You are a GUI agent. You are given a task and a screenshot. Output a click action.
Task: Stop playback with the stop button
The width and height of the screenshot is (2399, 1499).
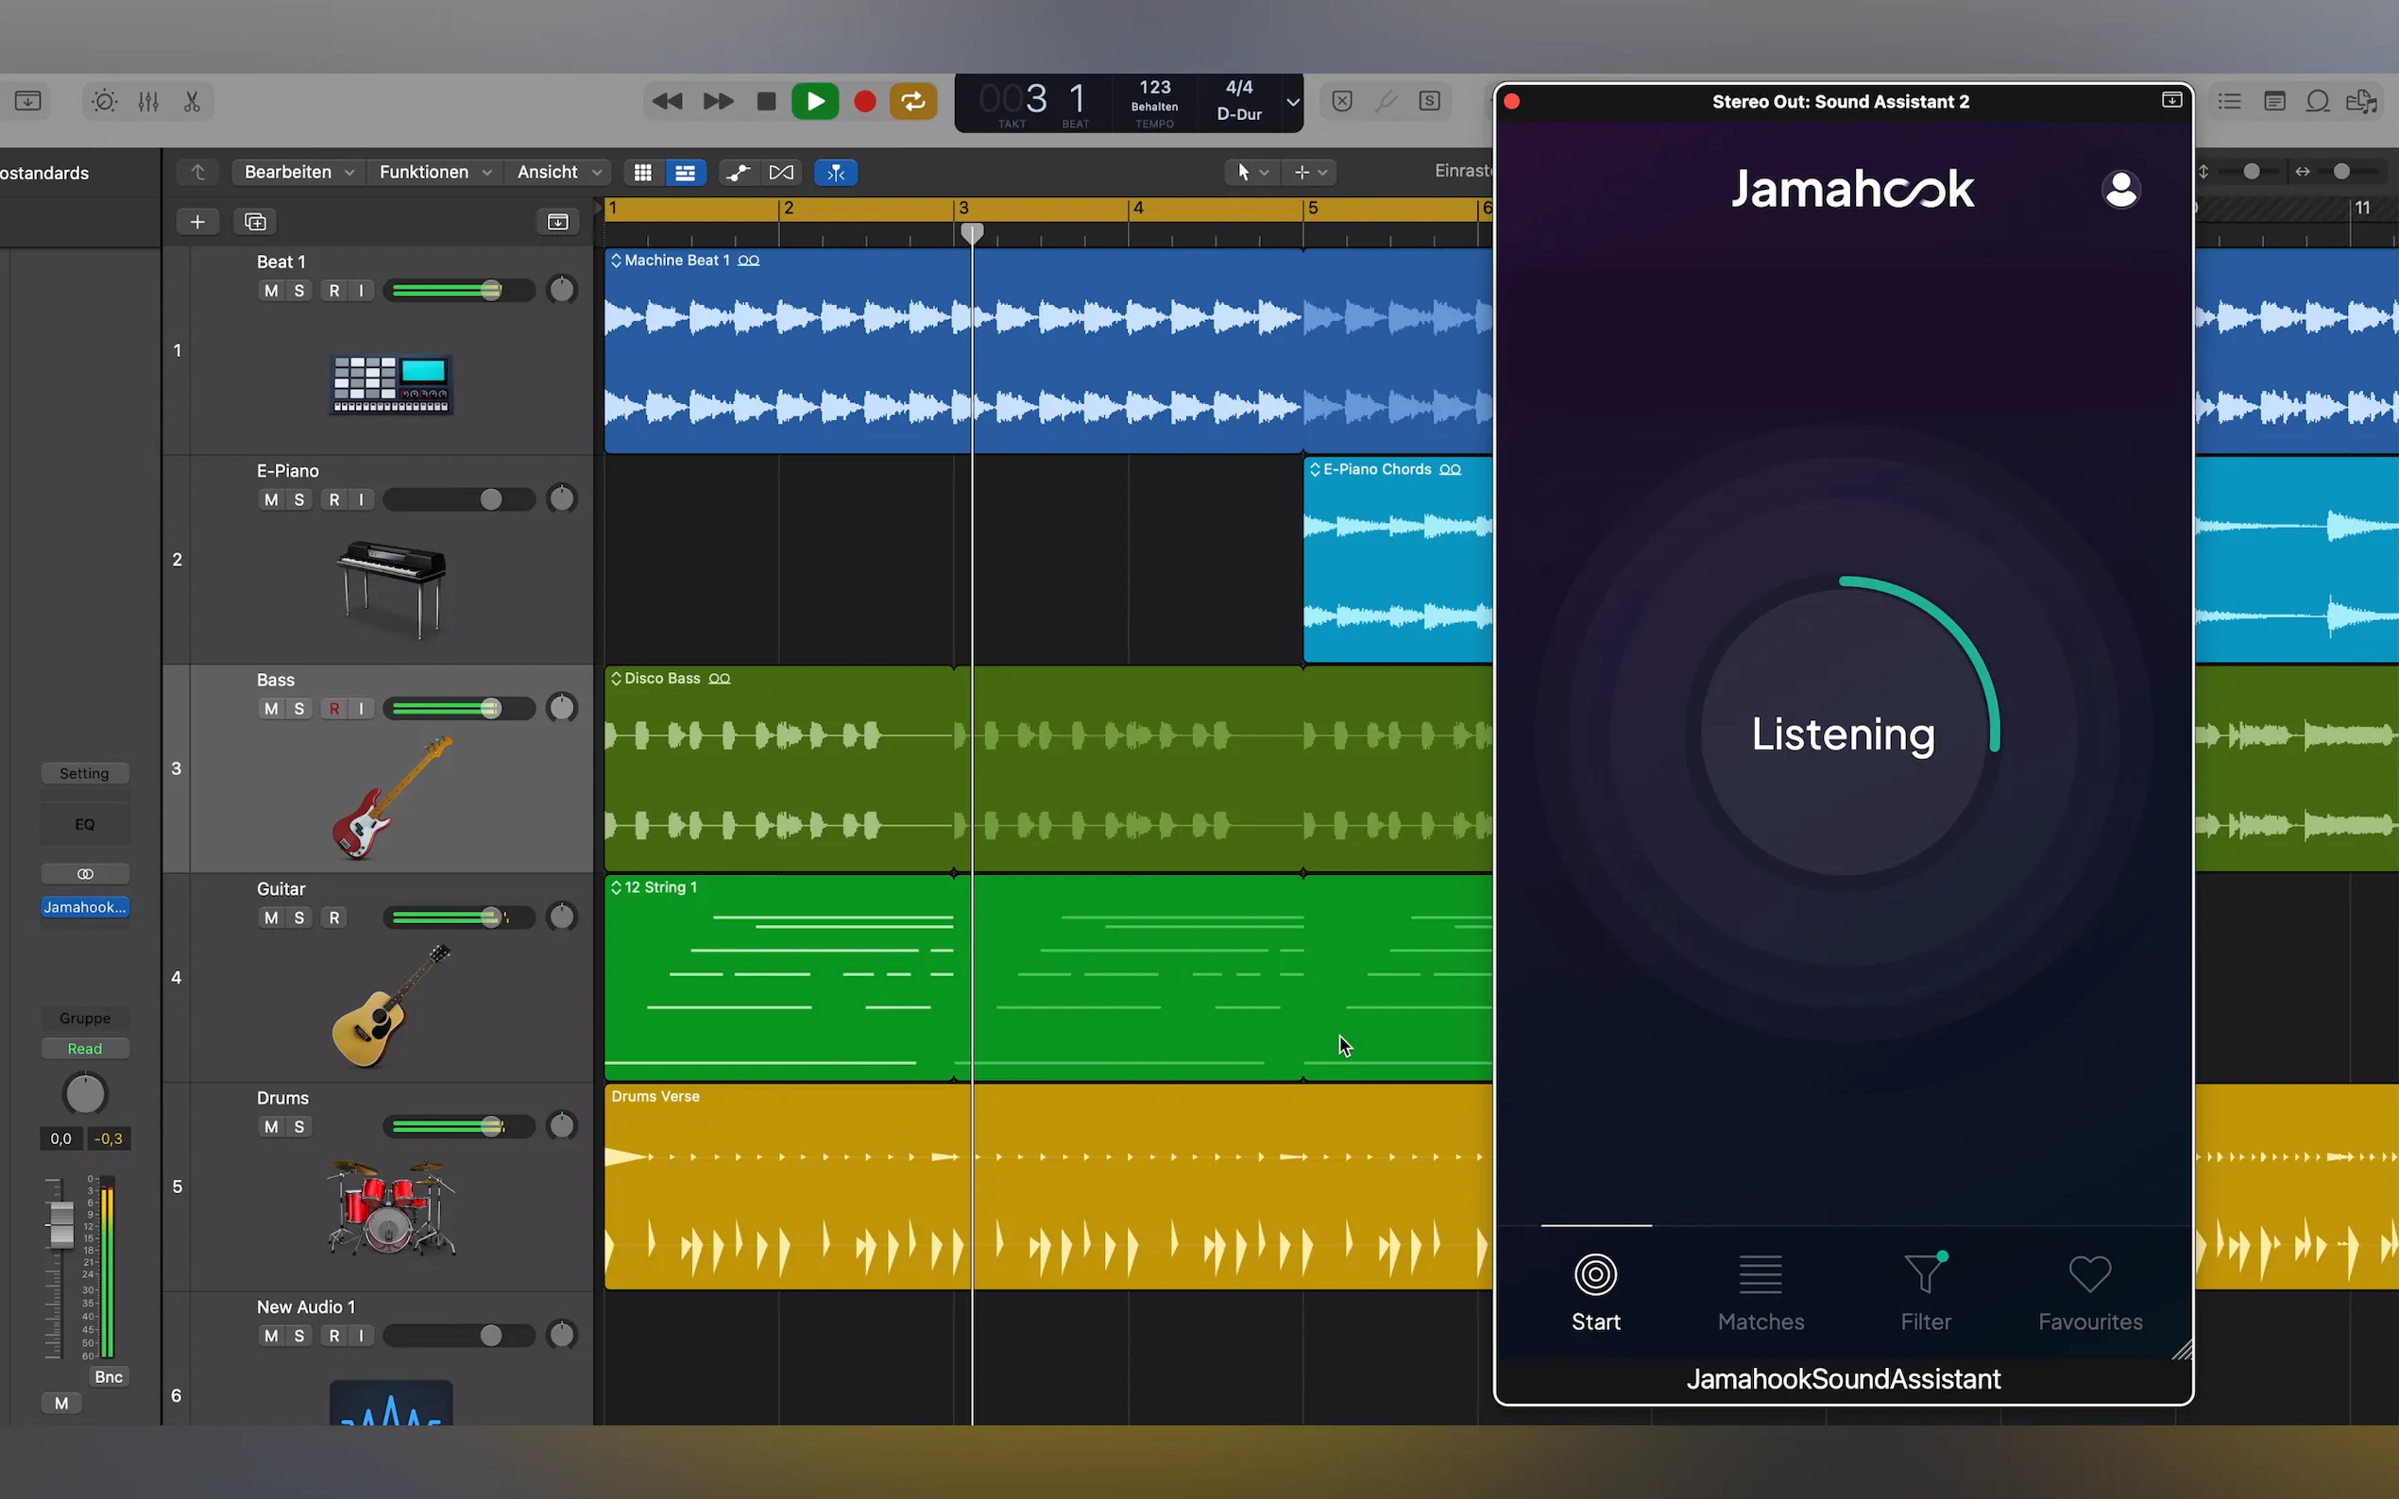coord(766,101)
